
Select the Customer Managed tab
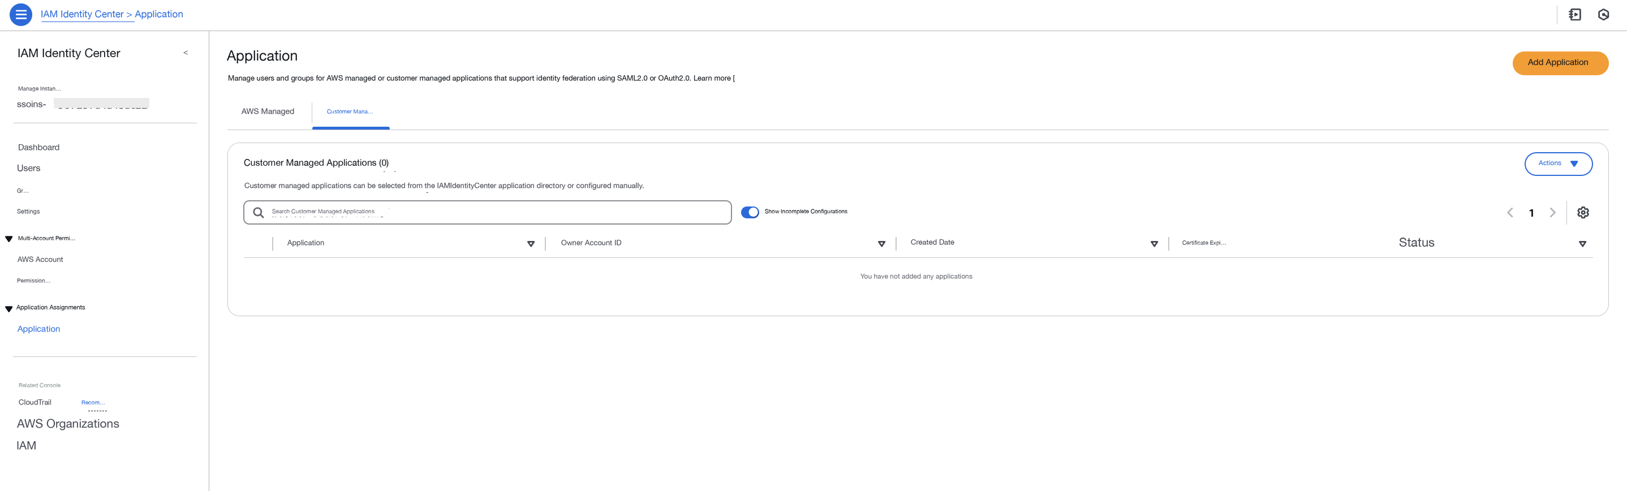350,112
